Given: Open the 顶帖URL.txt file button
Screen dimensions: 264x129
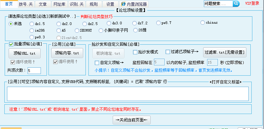Looking at the screenshot, I should coord(25,53).
